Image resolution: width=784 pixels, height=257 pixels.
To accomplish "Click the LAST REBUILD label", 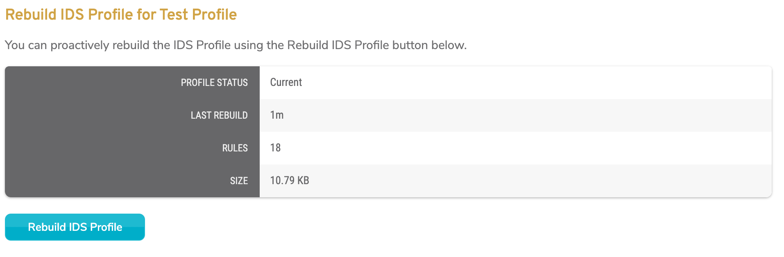I will point(219,115).
